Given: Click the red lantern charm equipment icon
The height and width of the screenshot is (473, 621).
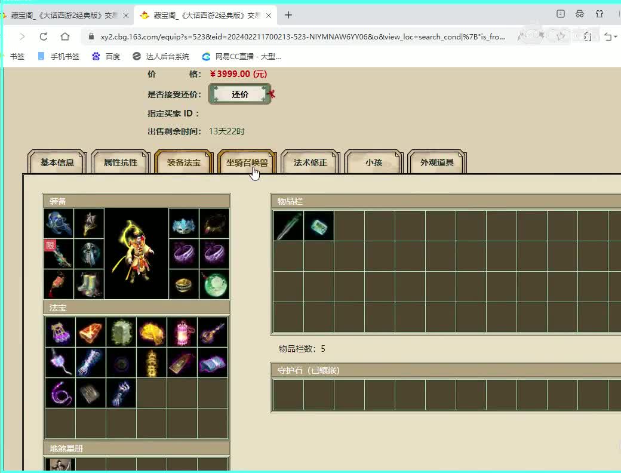Looking at the screenshot, I should (x=59, y=284).
